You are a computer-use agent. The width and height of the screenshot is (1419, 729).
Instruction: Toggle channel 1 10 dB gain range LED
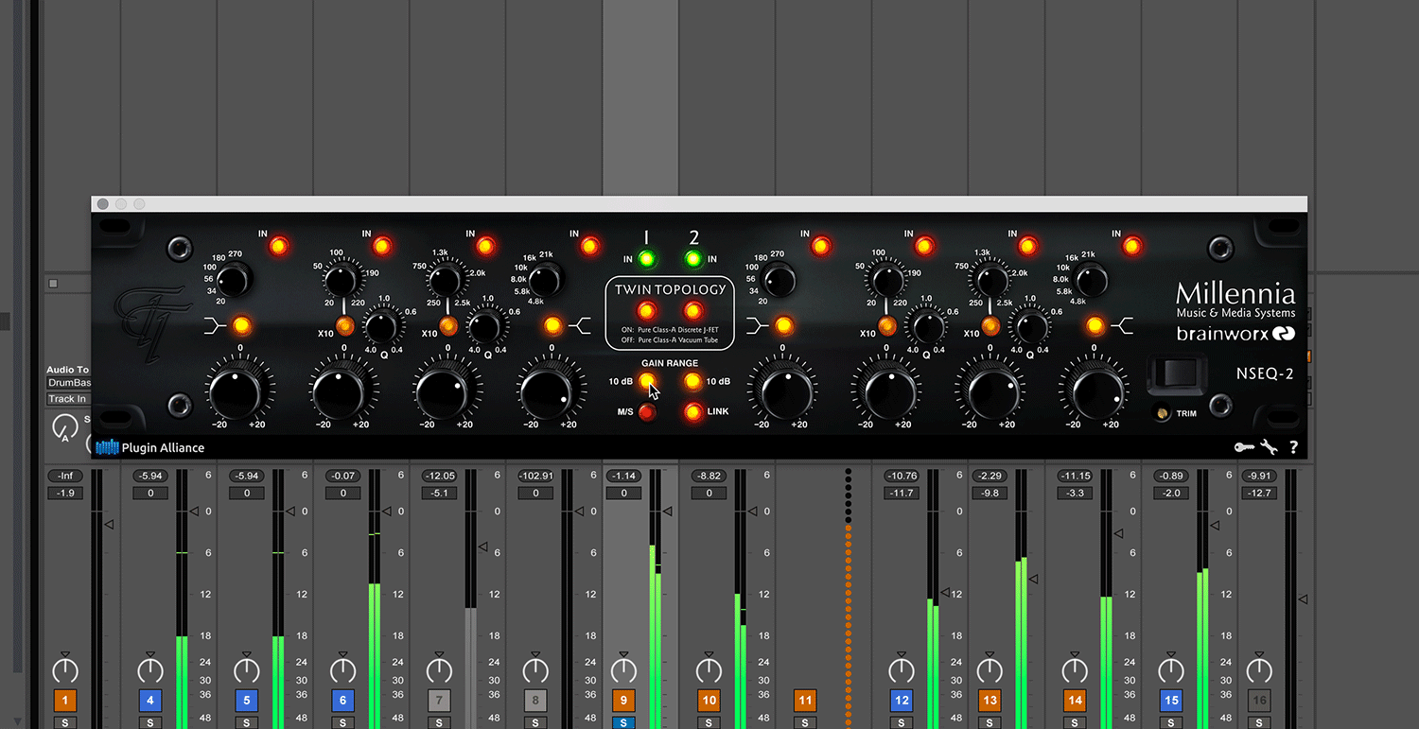(x=647, y=382)
